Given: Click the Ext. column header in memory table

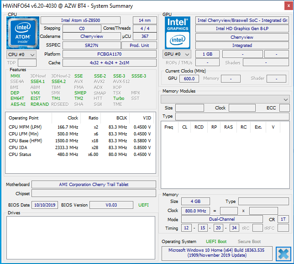Looking at the screenshot, I should tap(258, 127).
